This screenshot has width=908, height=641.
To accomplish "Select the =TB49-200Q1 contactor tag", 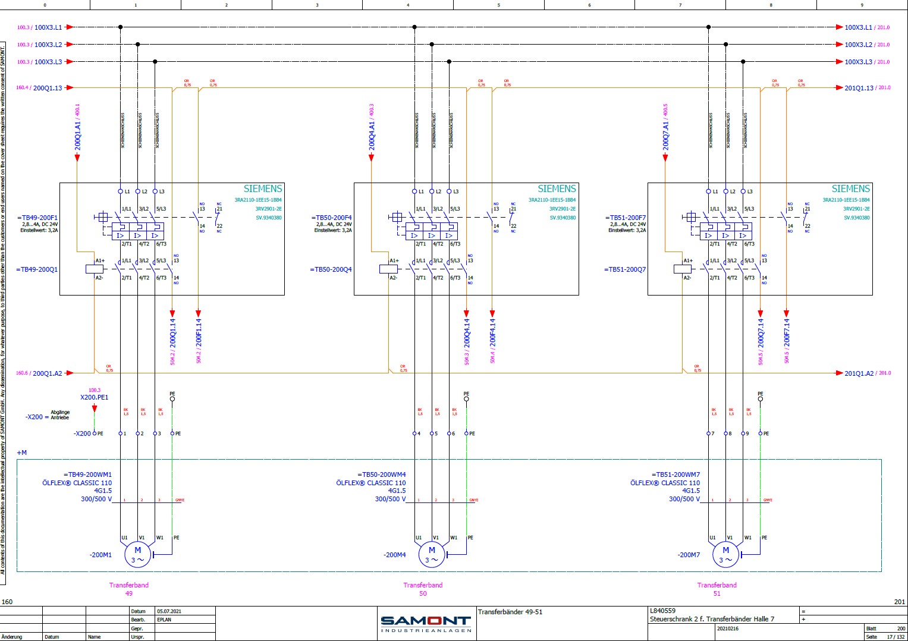I will [37, 269].
